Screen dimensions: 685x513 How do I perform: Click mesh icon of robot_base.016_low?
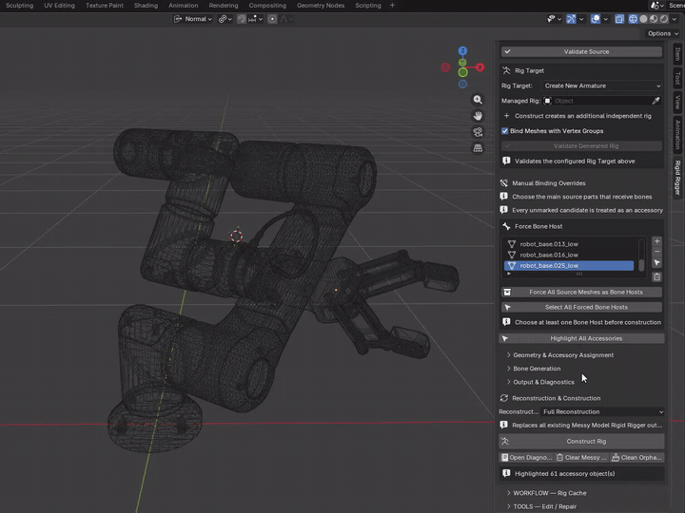[512, 255]
